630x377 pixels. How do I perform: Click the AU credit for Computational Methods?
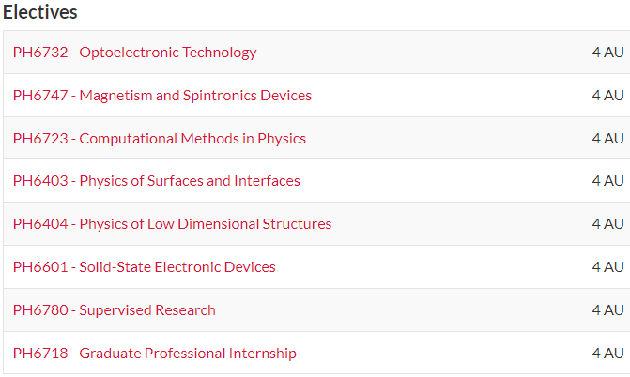(607, 139)
